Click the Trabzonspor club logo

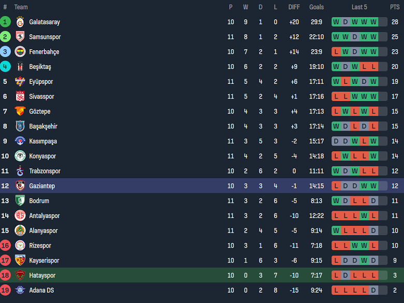pos(20,171)
